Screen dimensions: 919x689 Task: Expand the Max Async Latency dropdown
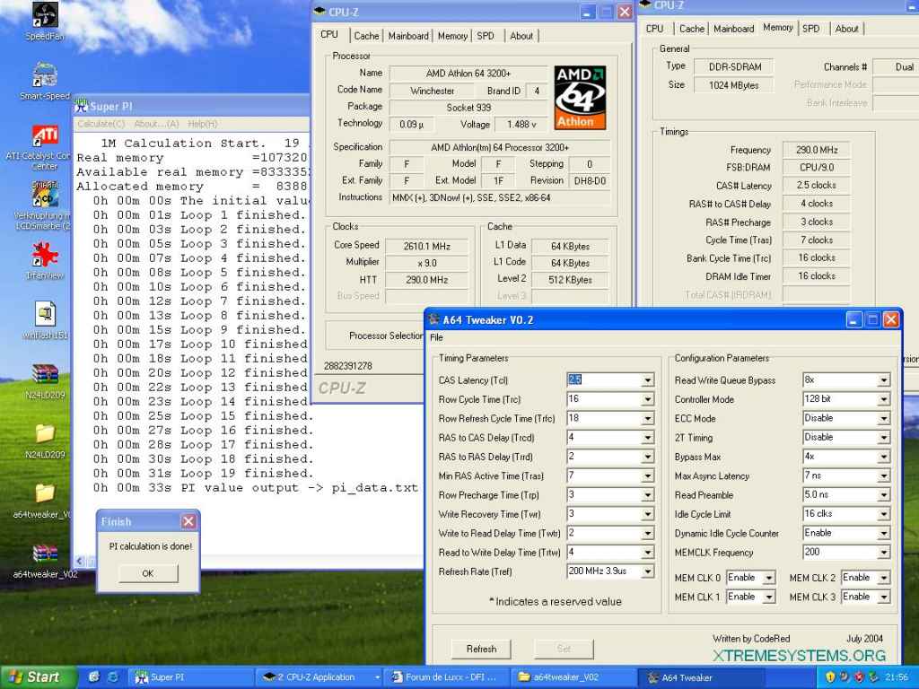(x=883, y=475)
